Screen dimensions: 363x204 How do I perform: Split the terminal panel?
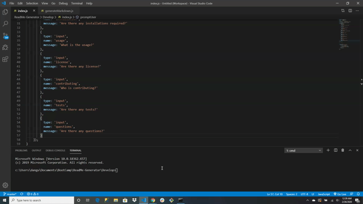(335, 150)
